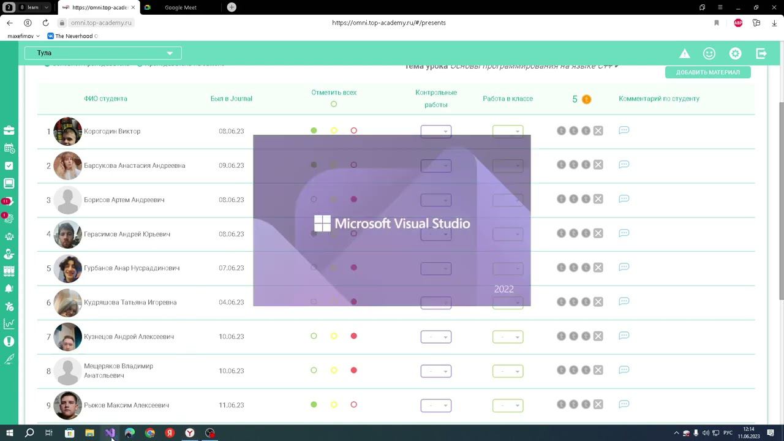784x441 pixels.
Task: Click the date 11.06.23 for Рыжов
Action: 232,405
